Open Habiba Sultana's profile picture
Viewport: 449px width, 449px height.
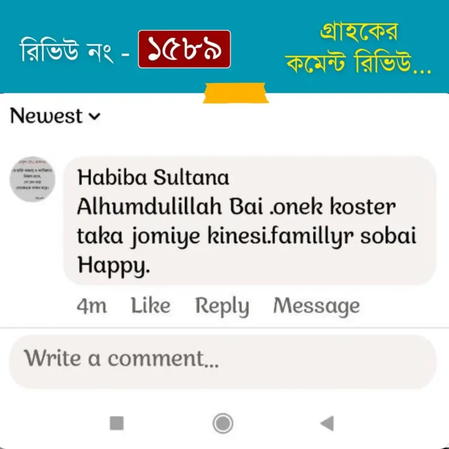click(x=32, y=179)
